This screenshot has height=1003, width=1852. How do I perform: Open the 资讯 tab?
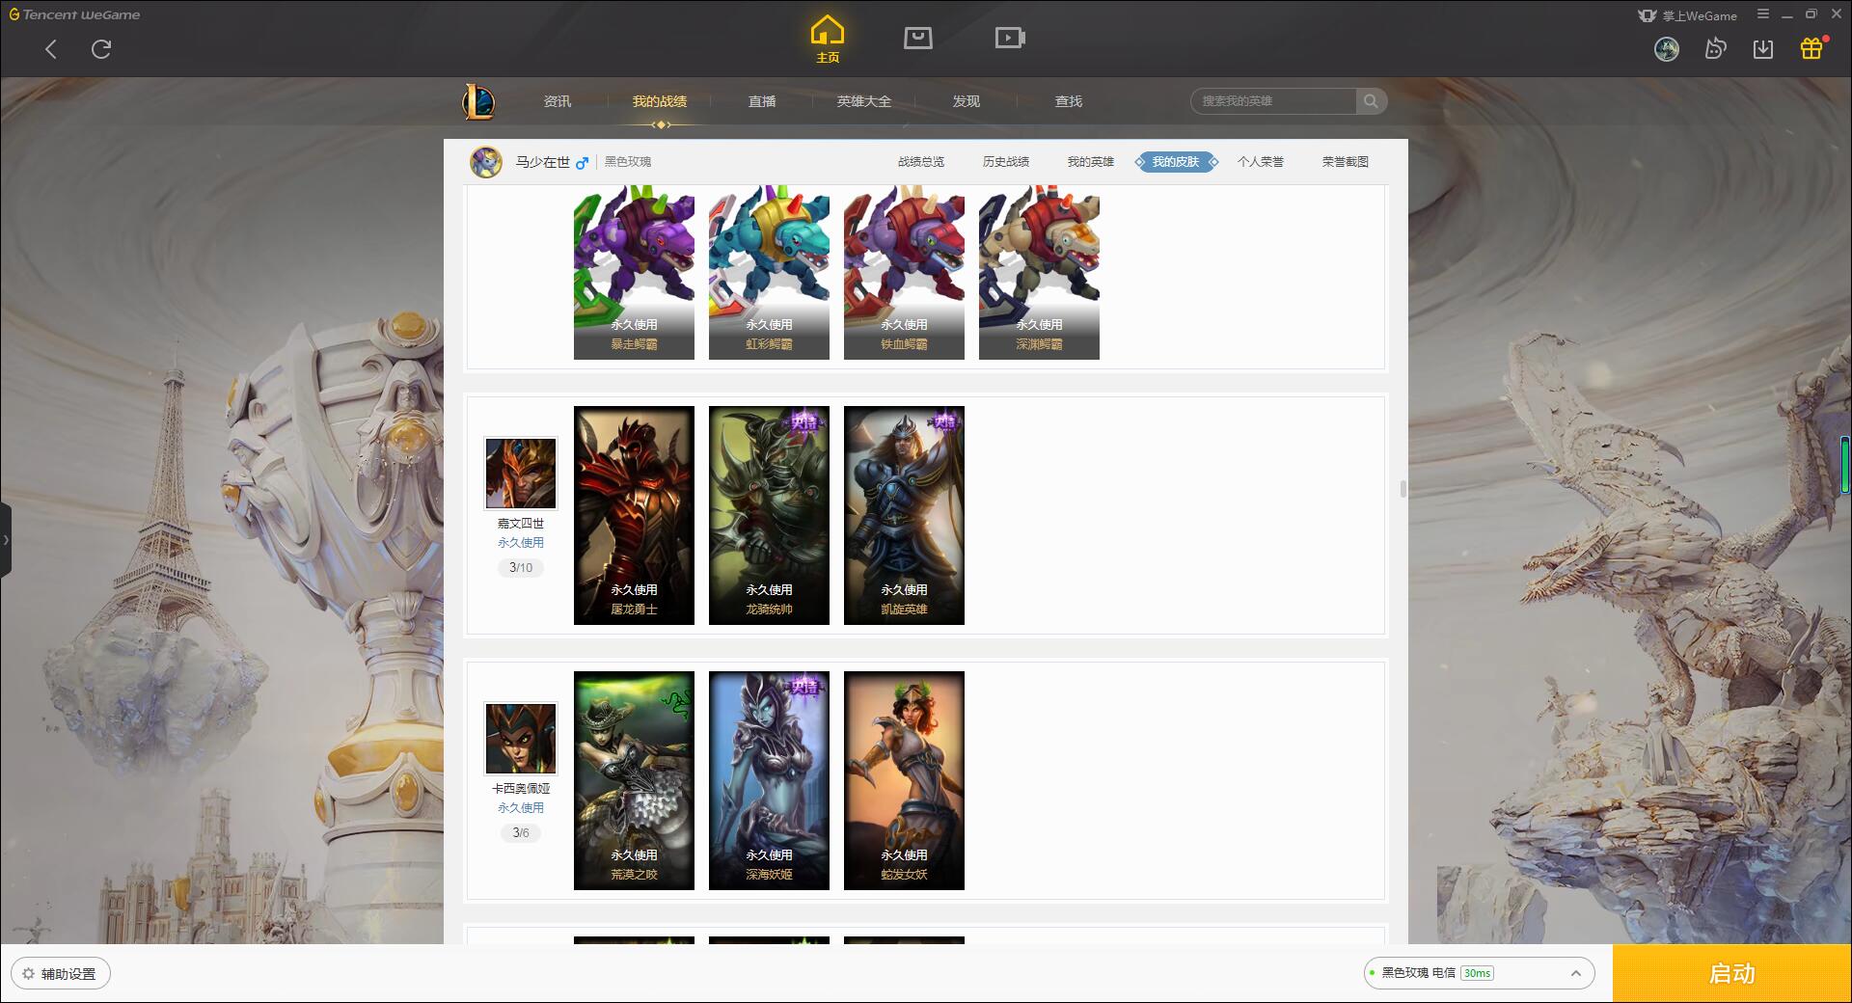coord(558,101)
